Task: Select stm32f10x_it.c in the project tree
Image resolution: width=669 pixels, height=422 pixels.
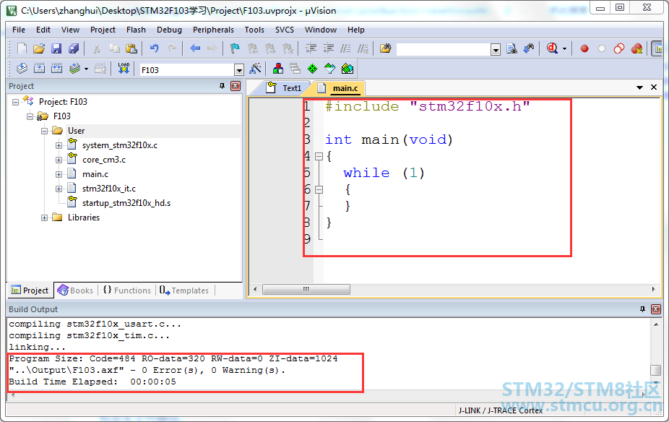Action: [108, 189]
